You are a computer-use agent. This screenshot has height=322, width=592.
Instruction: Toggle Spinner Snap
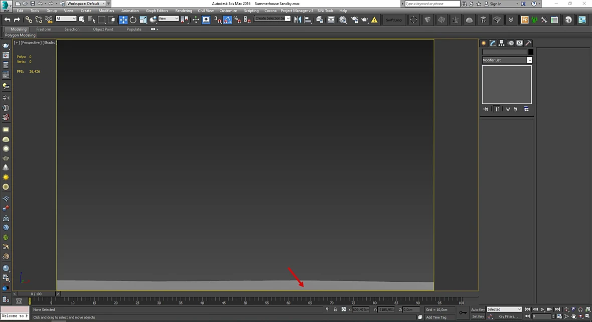(x=247, y=20)
